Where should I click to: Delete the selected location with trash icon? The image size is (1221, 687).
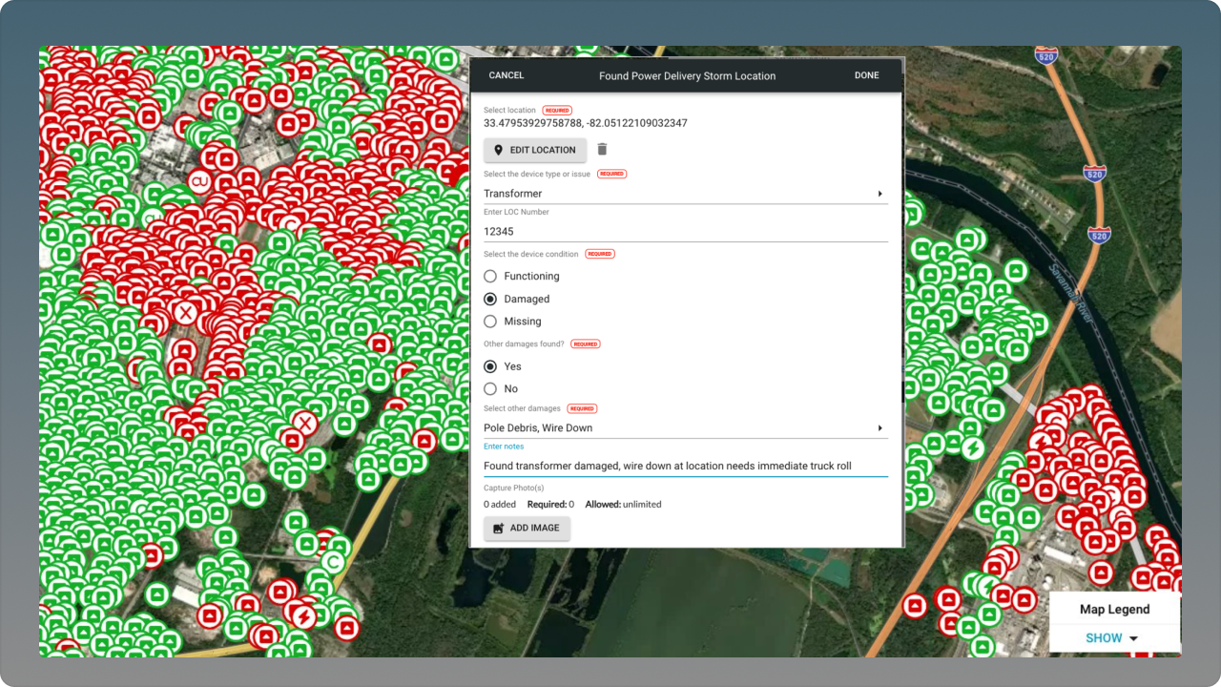(x=602, y=150)
